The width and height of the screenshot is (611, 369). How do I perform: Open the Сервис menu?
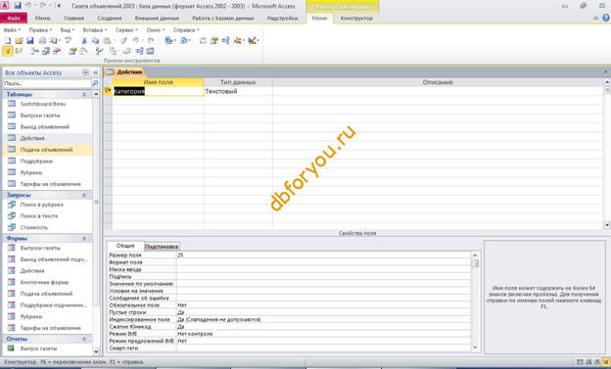pos(126,30)
